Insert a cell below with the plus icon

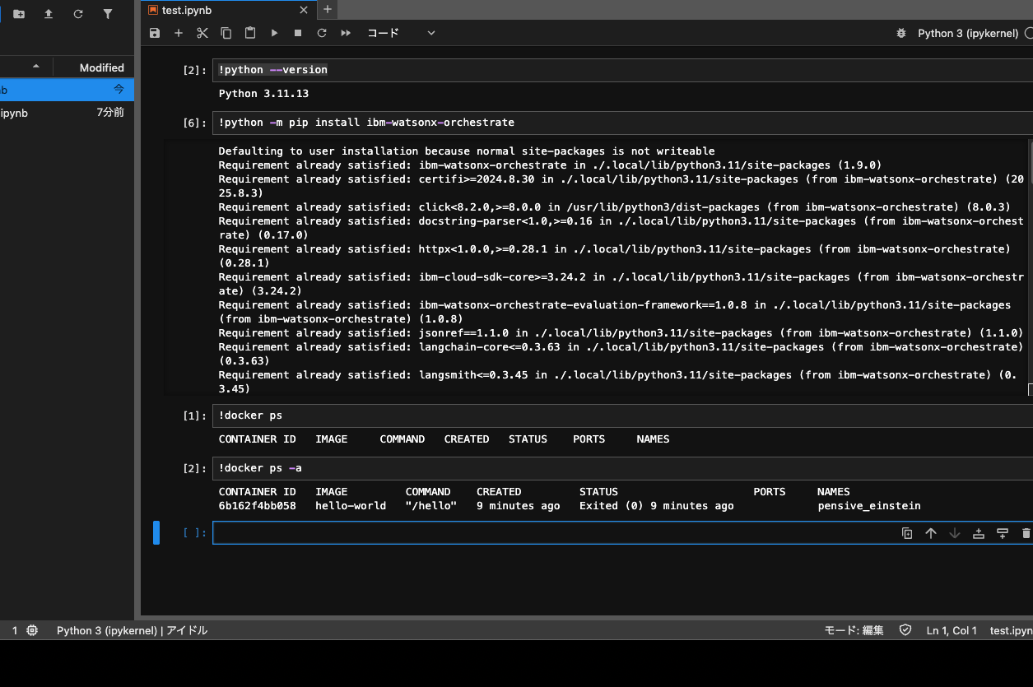179,33
